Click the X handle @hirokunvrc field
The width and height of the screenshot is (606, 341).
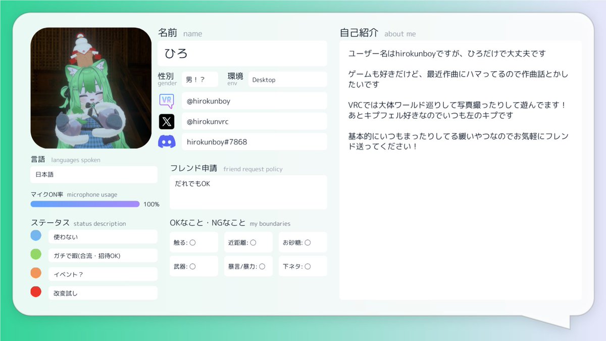[x=255, y=121]
